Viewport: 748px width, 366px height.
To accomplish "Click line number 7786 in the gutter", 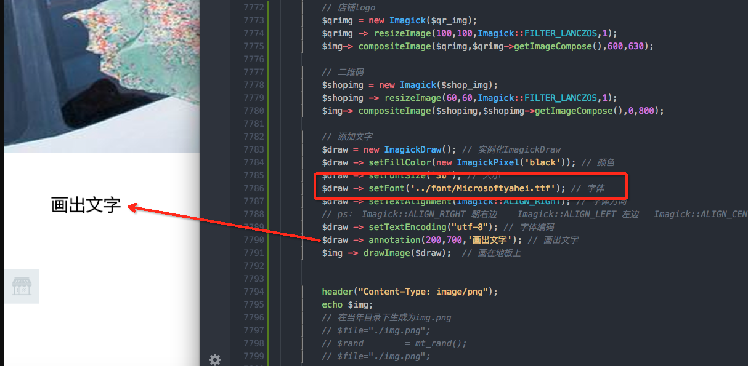I will click(x=254, y=189).
